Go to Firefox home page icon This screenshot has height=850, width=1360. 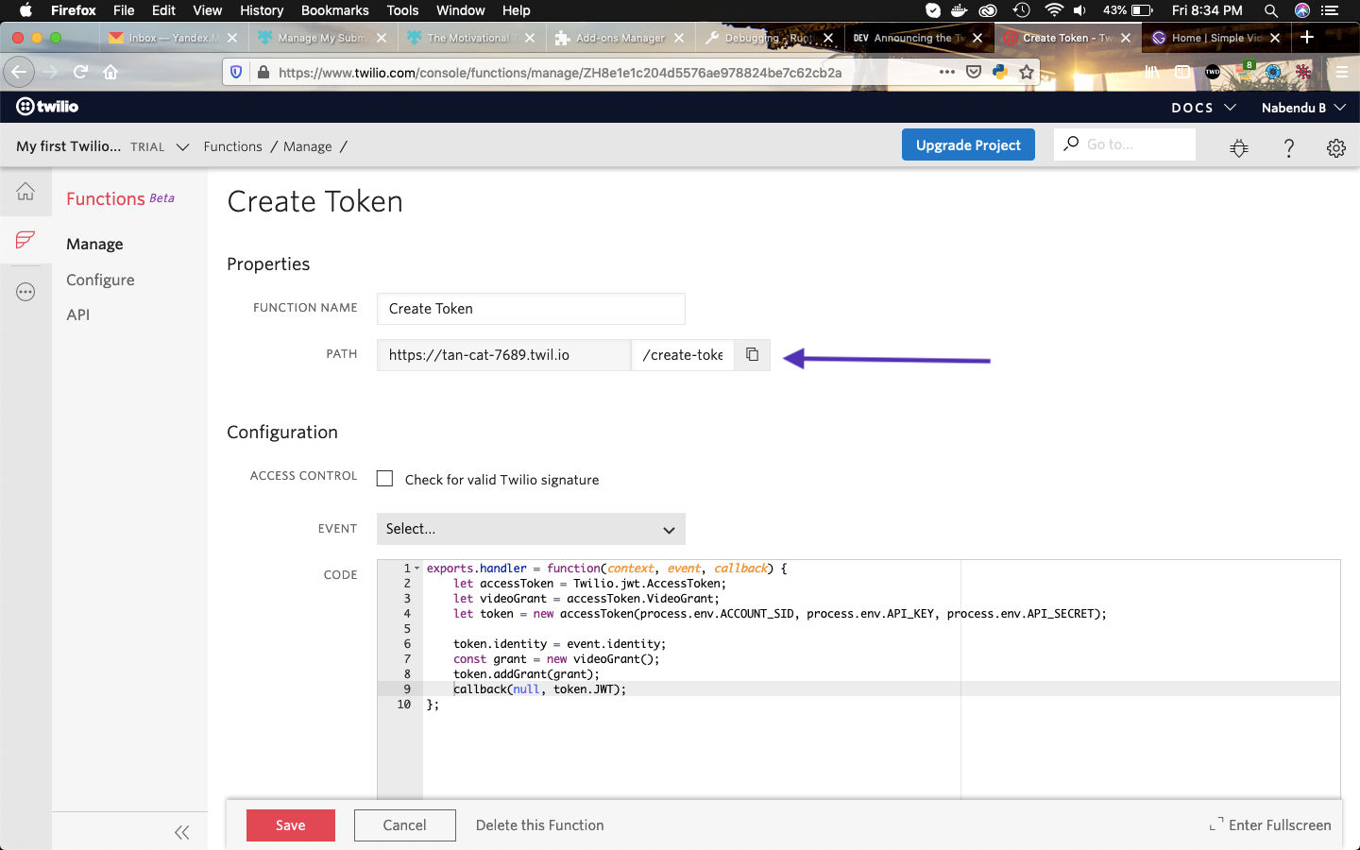click(x=110, y=72)
